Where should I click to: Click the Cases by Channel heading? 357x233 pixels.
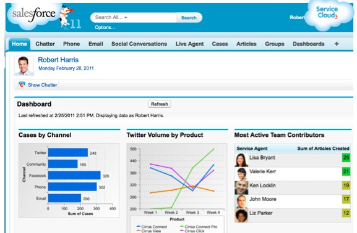[45, 135]
